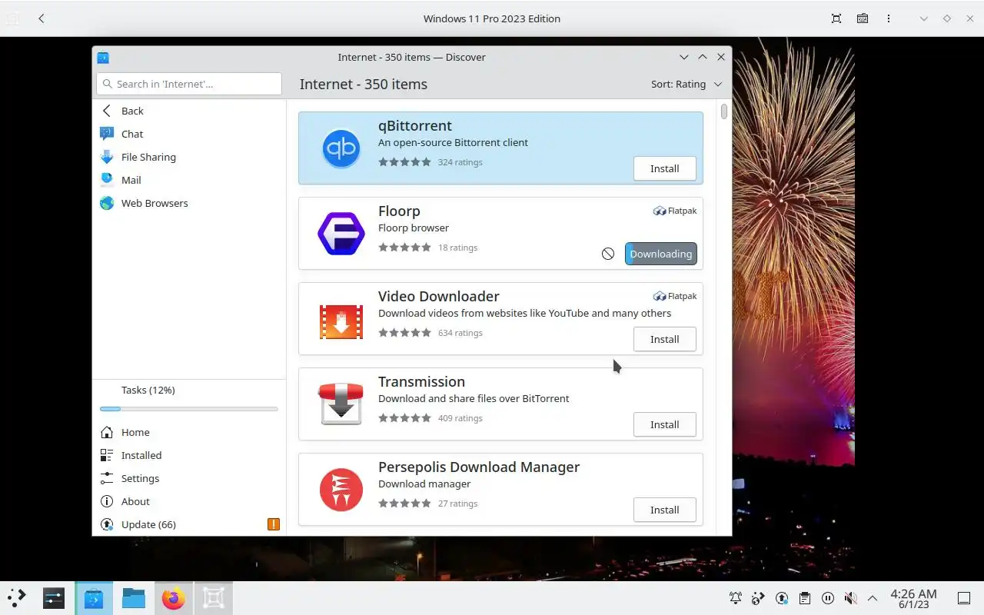Screen dimensions: 984x615
Task: Click the app list vertical scrollbar
Action: (724, 111)
